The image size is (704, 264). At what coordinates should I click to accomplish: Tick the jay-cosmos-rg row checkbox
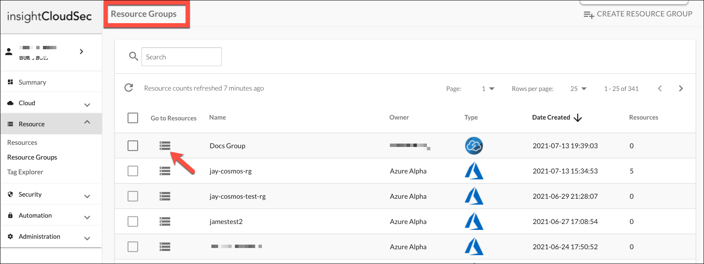coord(133,171)
